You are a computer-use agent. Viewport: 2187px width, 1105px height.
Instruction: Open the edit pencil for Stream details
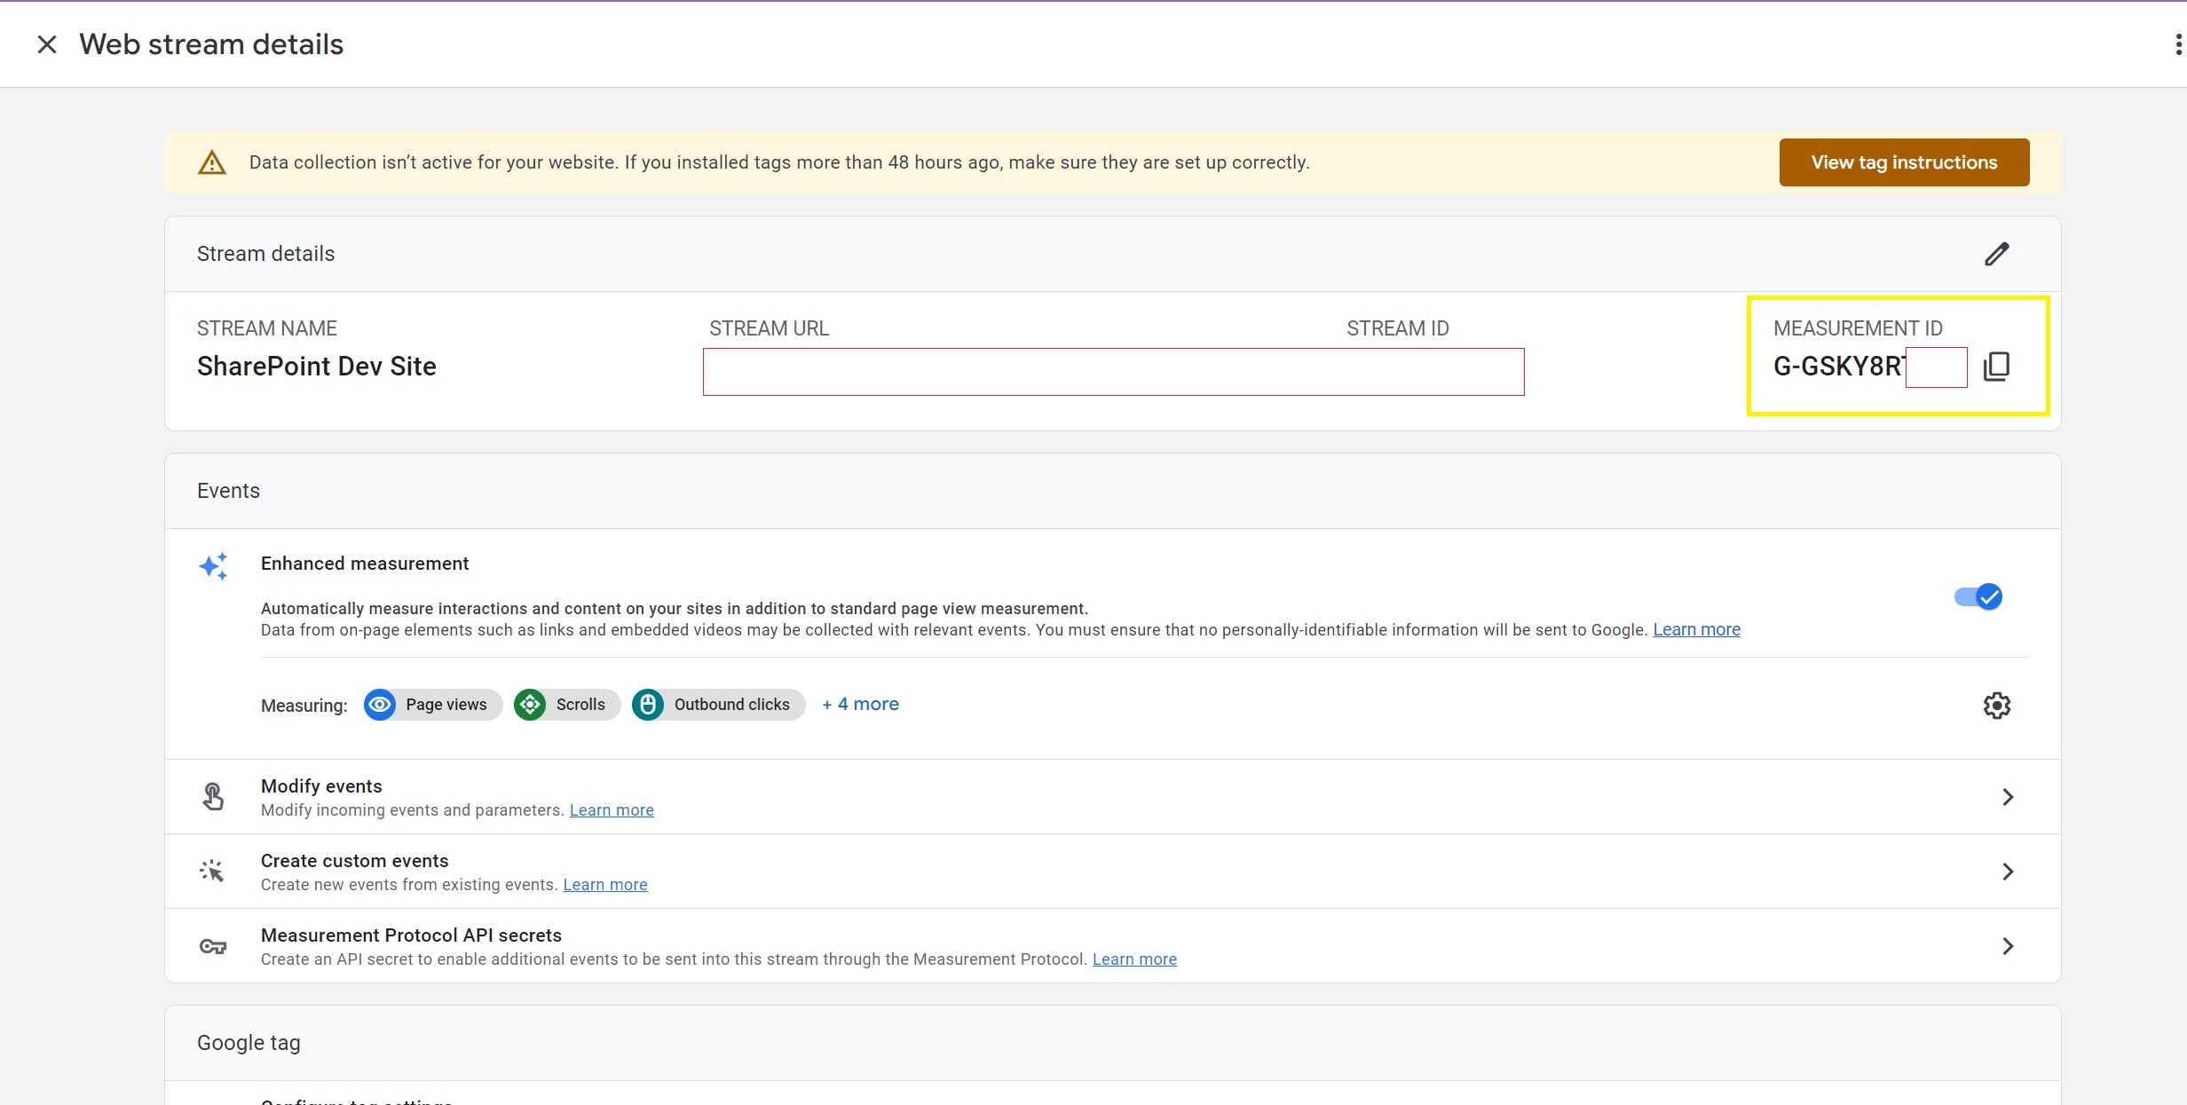coord(1996,254)
